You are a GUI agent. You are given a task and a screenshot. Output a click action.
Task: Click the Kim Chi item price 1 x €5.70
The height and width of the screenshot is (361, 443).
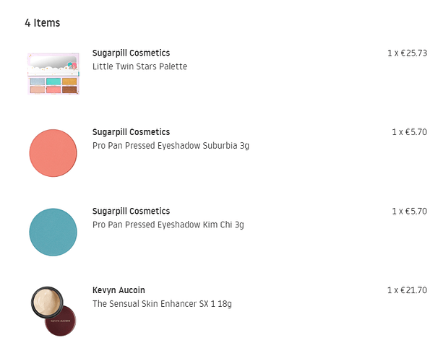point(409,211)
